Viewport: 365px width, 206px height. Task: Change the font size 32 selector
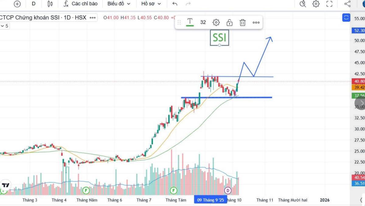point(203,22)
